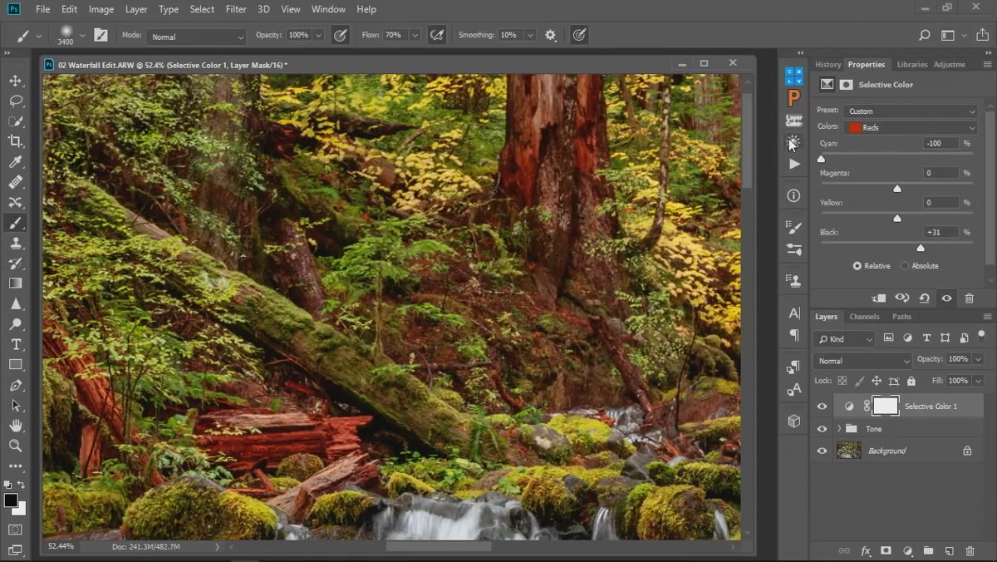Delete adjustment layer from Properties panel

(969, 298)
